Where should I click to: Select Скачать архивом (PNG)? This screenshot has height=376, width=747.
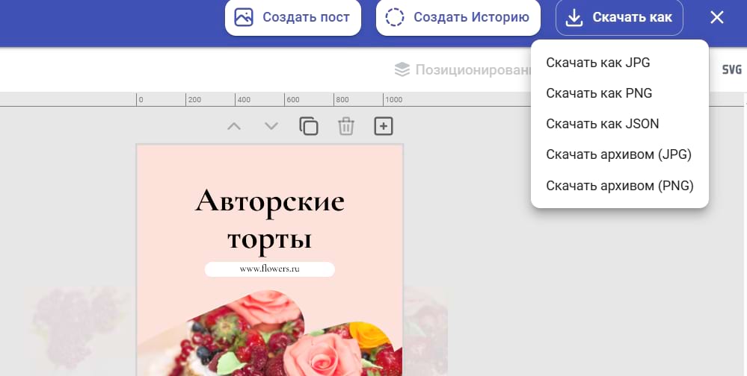point(619,185)
